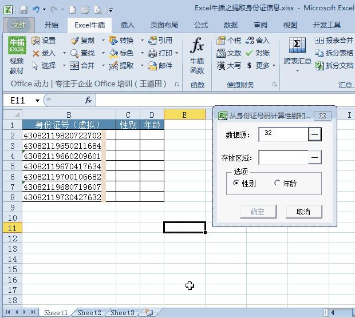Image resolution: width=355 pixels, height=318 pixels.
Task: Click the 确定 button in the dialog
Action: [258, 212]
